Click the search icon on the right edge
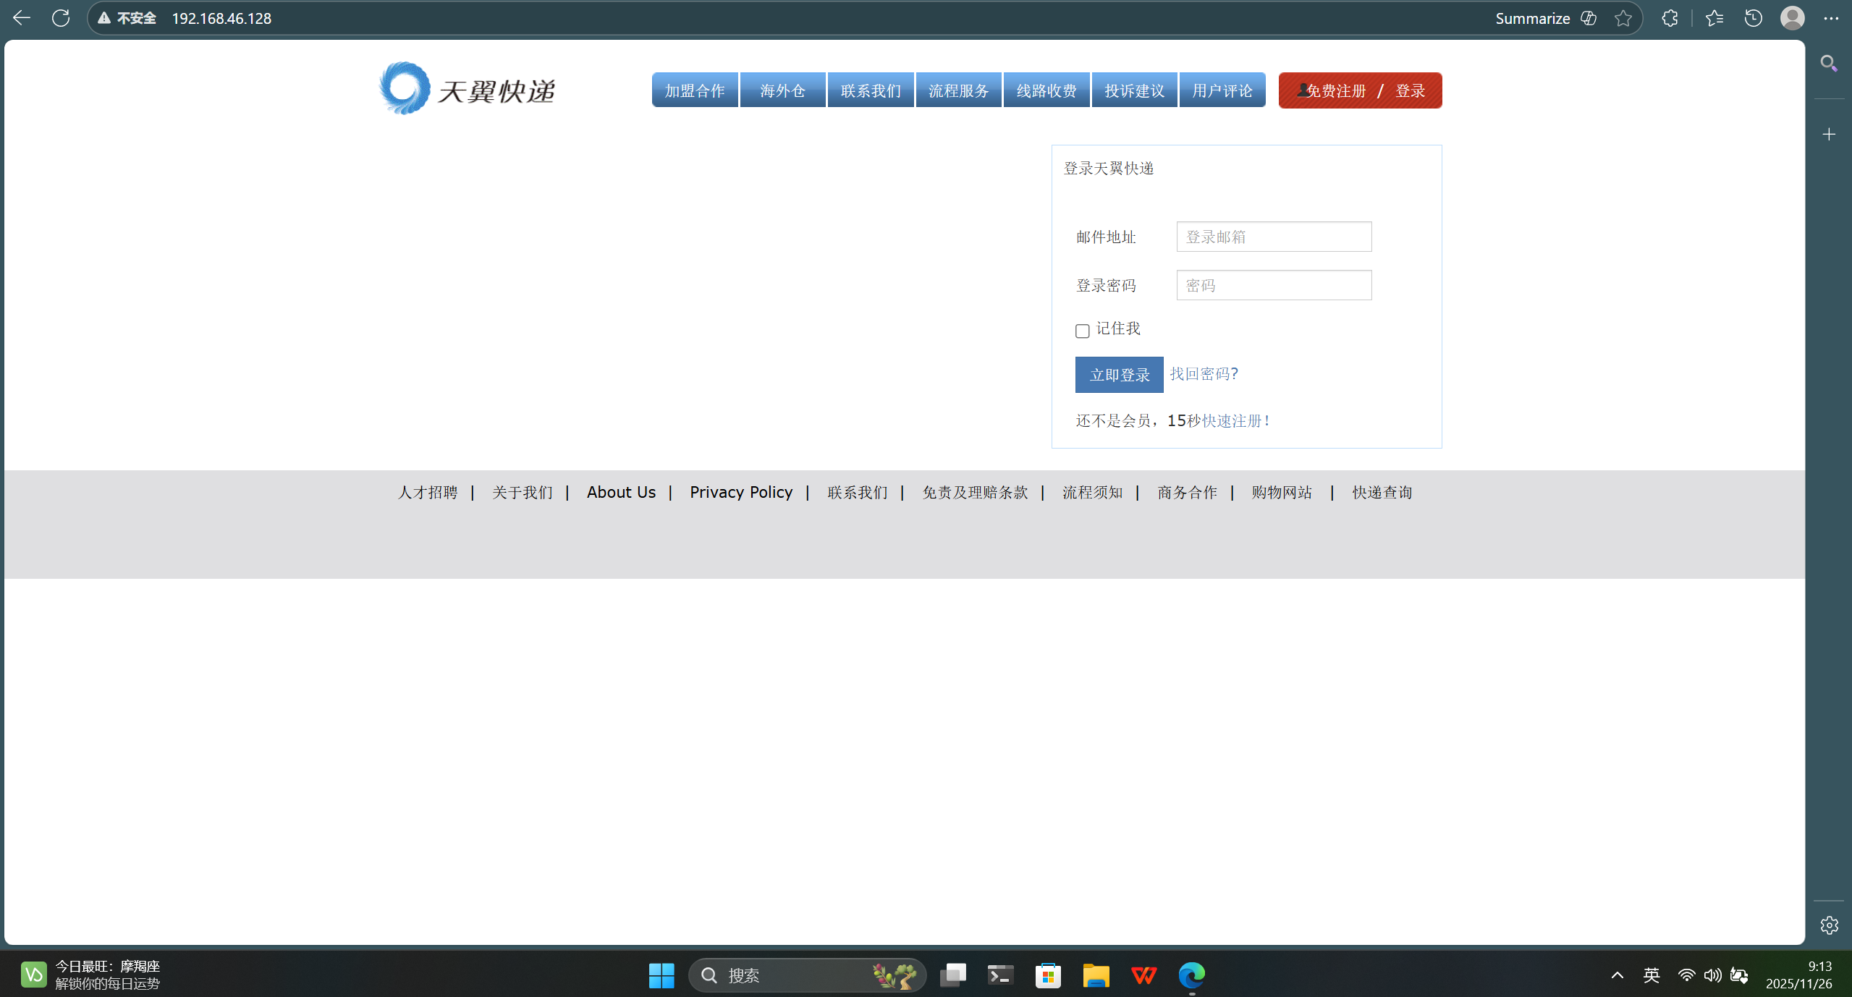Image resolution: width=1852 pixels, height=997 pixels. [1827, 64]
